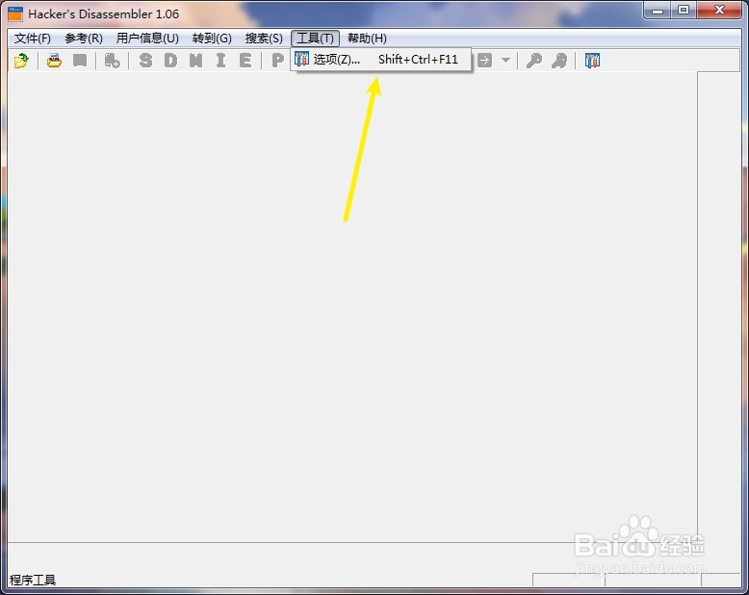This screenshot has width=749, height=595.
Task: Minimize the Hacker's Disassembler window
Action: click(658, 10)
